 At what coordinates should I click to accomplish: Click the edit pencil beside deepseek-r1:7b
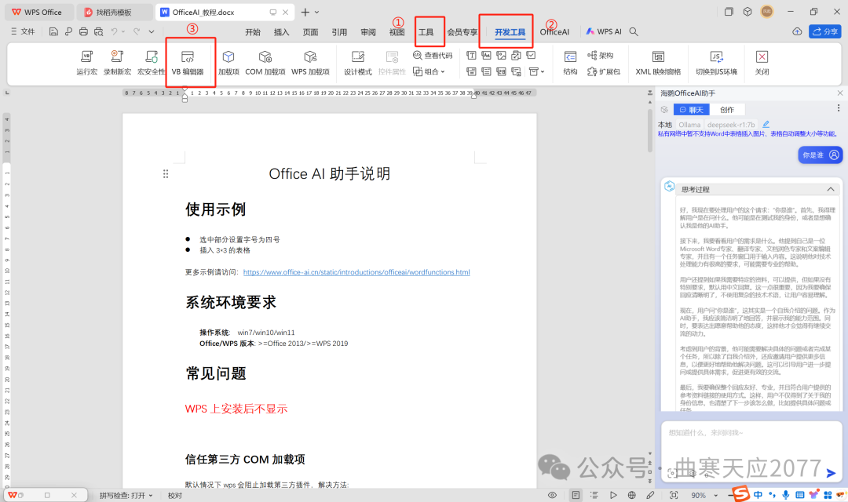766,124
